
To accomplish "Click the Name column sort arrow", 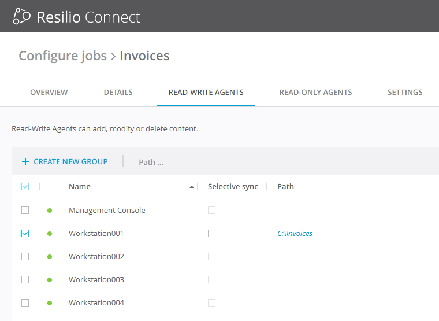I will (x=192, y=187).
